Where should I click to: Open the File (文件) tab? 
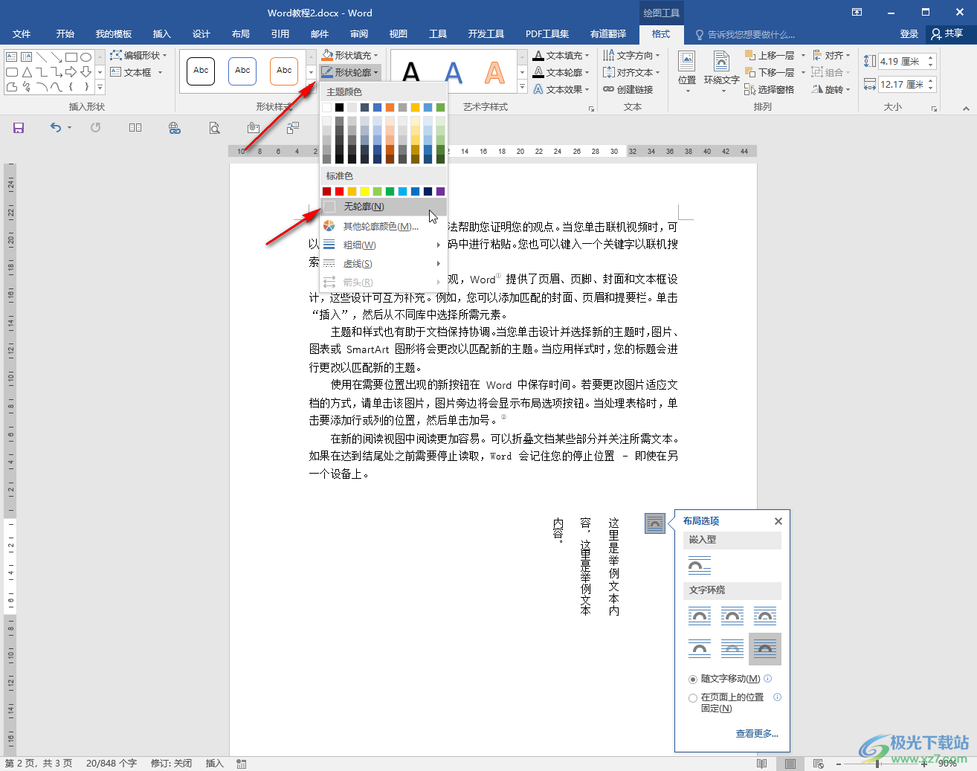[x=22, y=34]
